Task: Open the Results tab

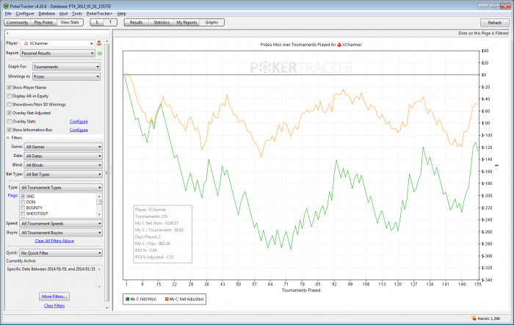Action: coord(137,22)
